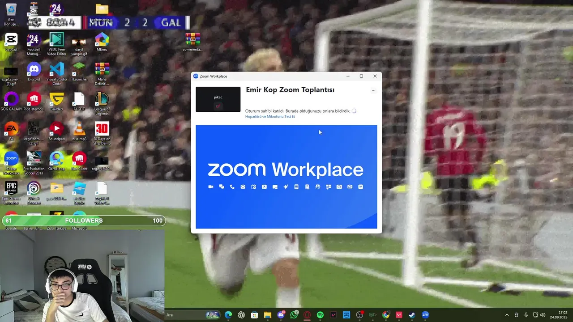This screenshot has width=573, height=322.
Task: Open the Roblox Studio desktop shortcut
Action: point(79,194)
